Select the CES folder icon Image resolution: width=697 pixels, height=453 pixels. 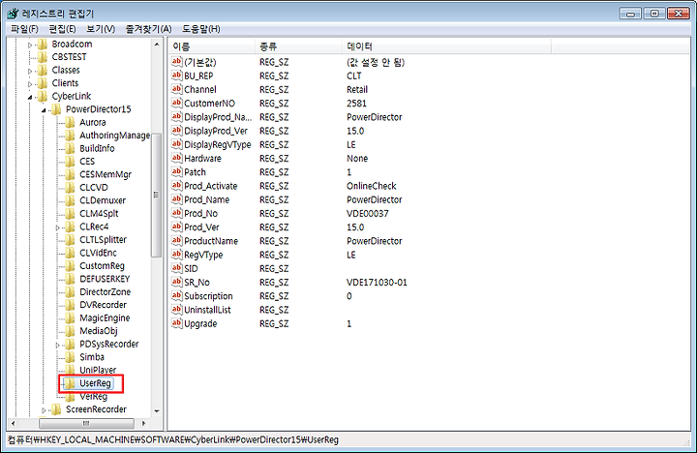(70, 162)
